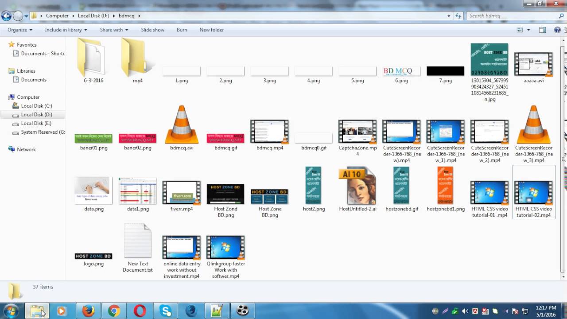Open address bar history dropdown
This screenshot has width=567, height=319.
click(449, 16)
